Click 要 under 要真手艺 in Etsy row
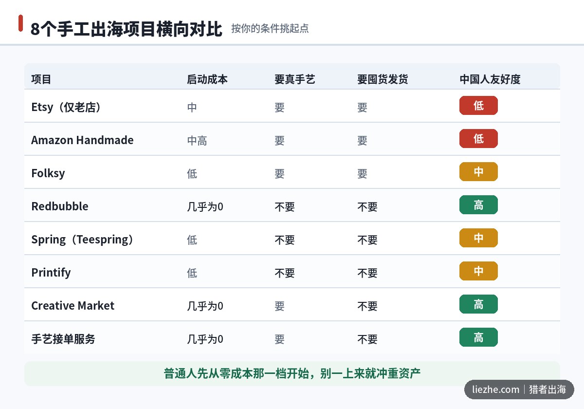The image size is (584, 409). 279,108
